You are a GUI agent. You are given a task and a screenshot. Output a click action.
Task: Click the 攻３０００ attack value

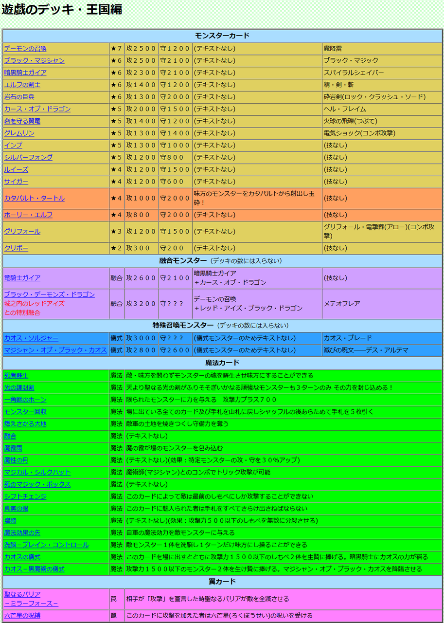pos(141,338)
